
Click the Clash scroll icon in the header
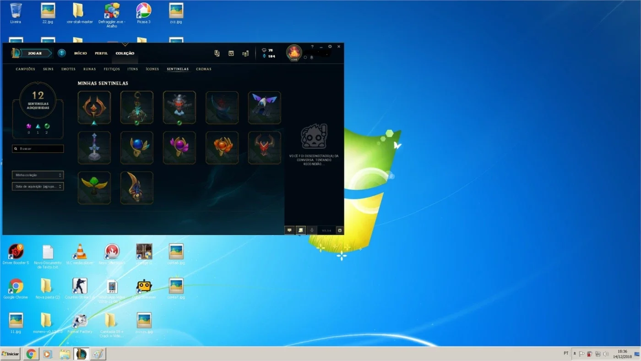coord(217,54)
